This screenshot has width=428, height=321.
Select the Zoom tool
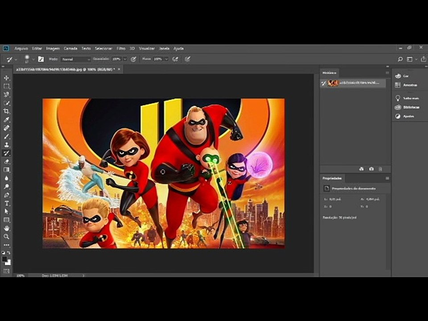tap(6, 236)
